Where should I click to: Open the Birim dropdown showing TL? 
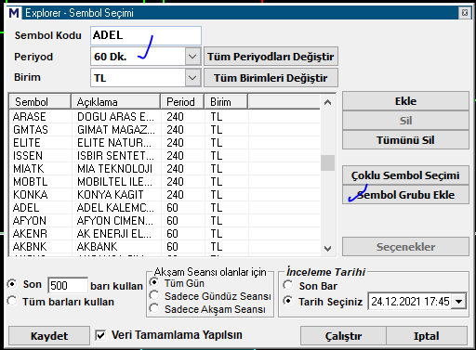192,77
